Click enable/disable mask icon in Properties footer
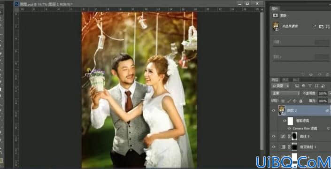Screen dimensions: 331x169 pyautogui.click(x=320, y=74)
